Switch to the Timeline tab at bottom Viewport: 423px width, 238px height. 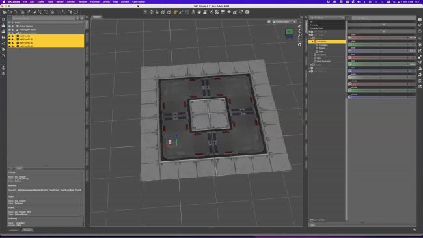(27, 230)
